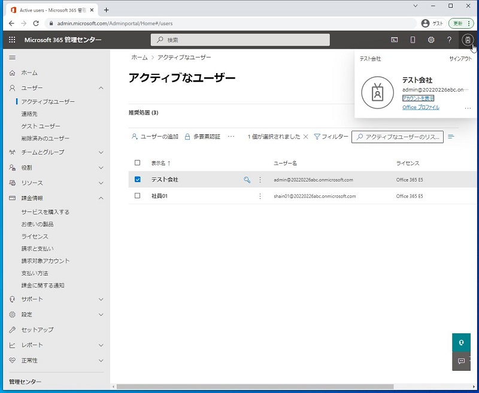
Task: Open アクティブなユーザー in the sidebar
Action: pos(48,101)
